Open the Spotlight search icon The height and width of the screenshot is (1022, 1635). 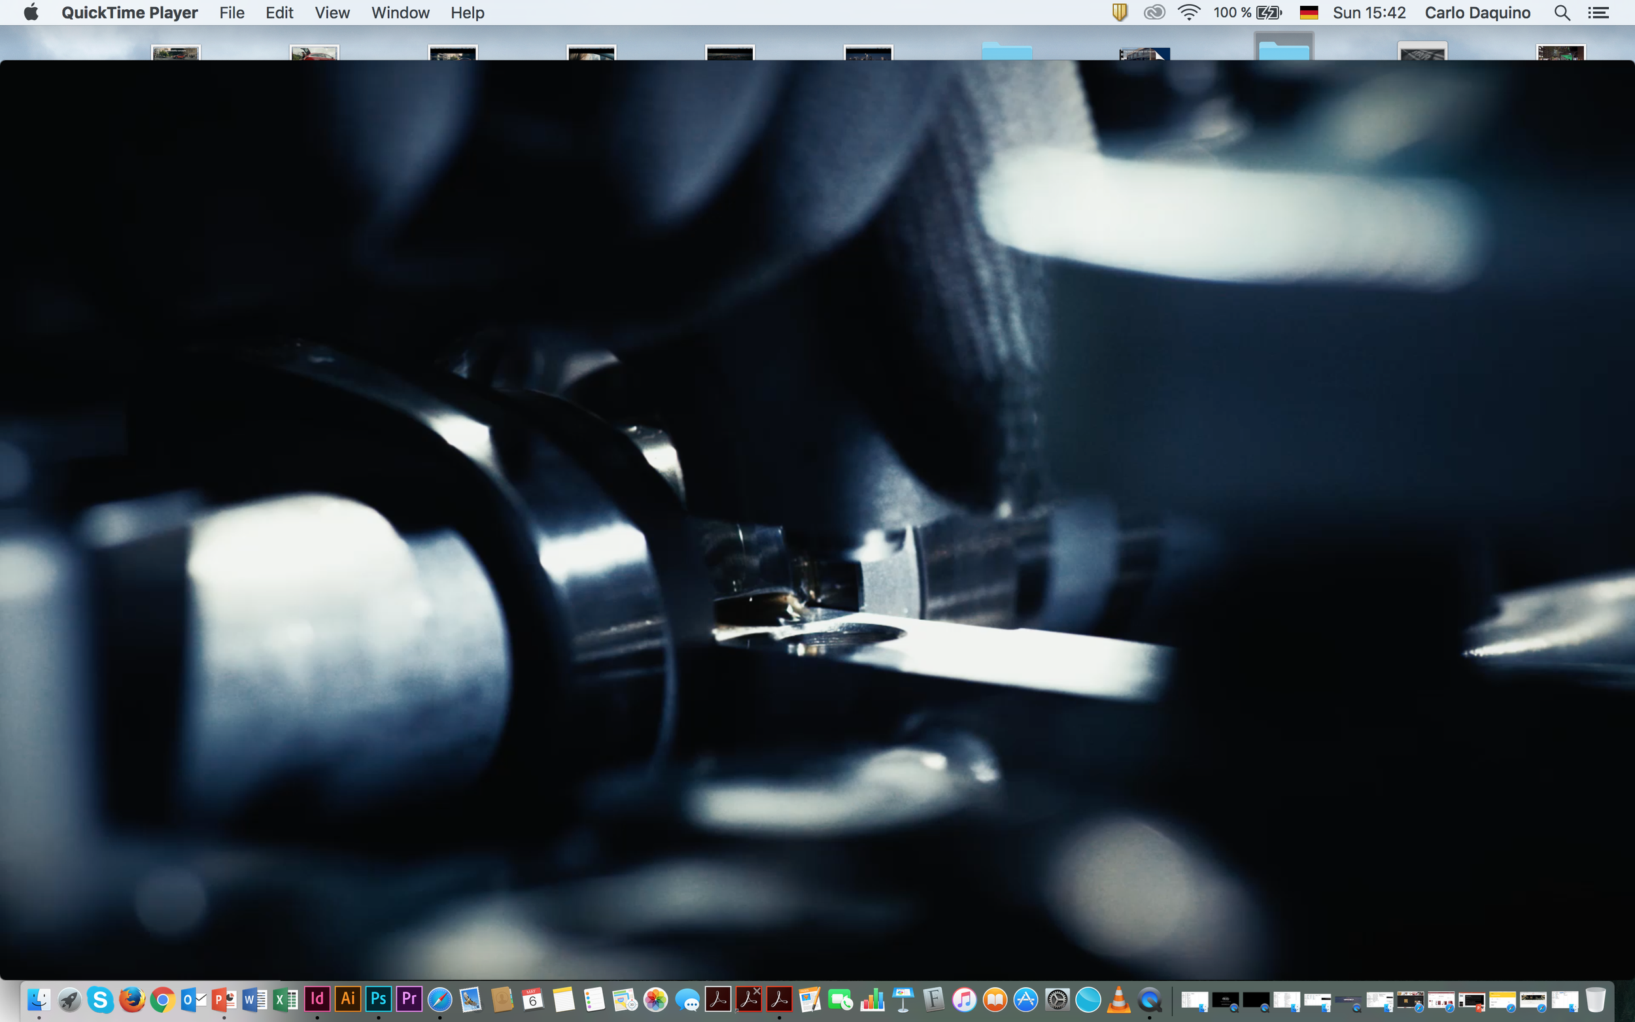point(1561,13)
